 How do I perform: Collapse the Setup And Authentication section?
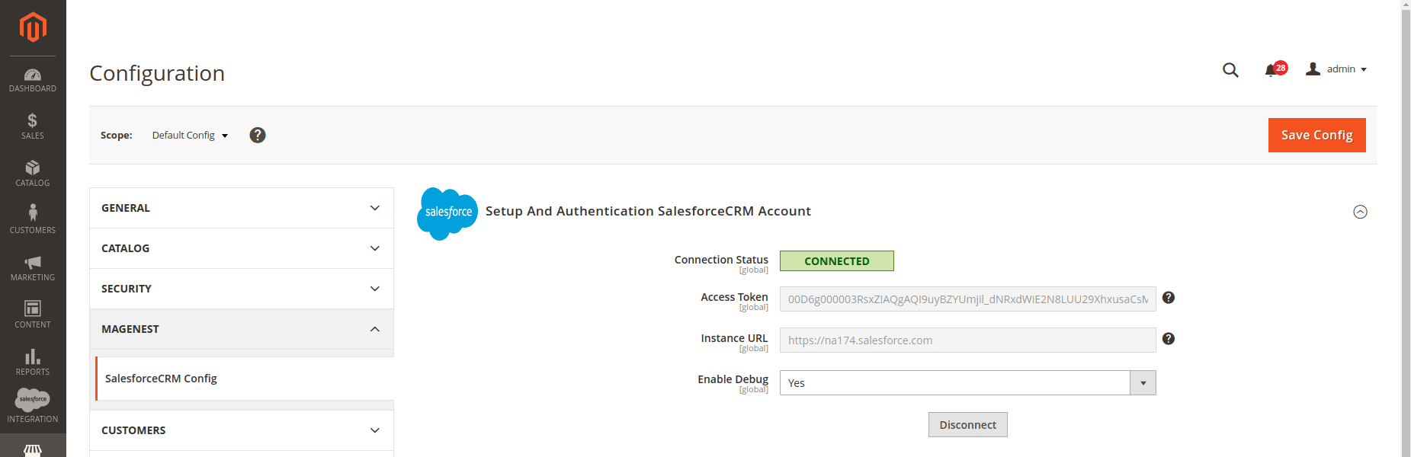coord(1360,212)
